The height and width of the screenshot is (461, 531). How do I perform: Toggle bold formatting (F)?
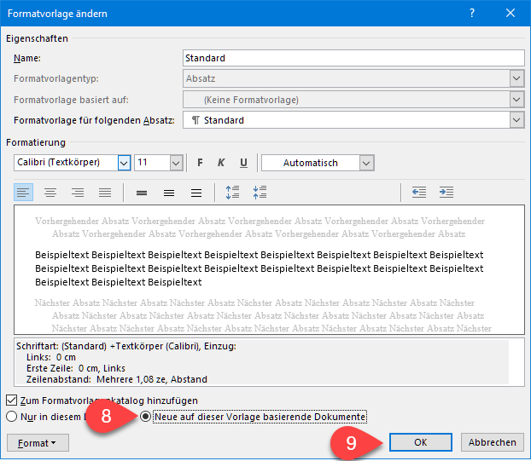[200, 163]
